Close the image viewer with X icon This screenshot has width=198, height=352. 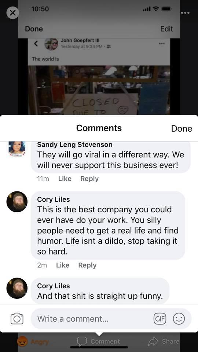click(x=12, y=13)
